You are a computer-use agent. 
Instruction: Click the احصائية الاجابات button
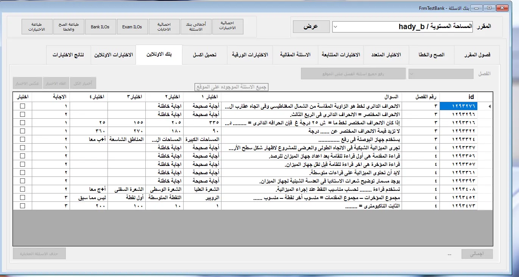coord(164,27)
